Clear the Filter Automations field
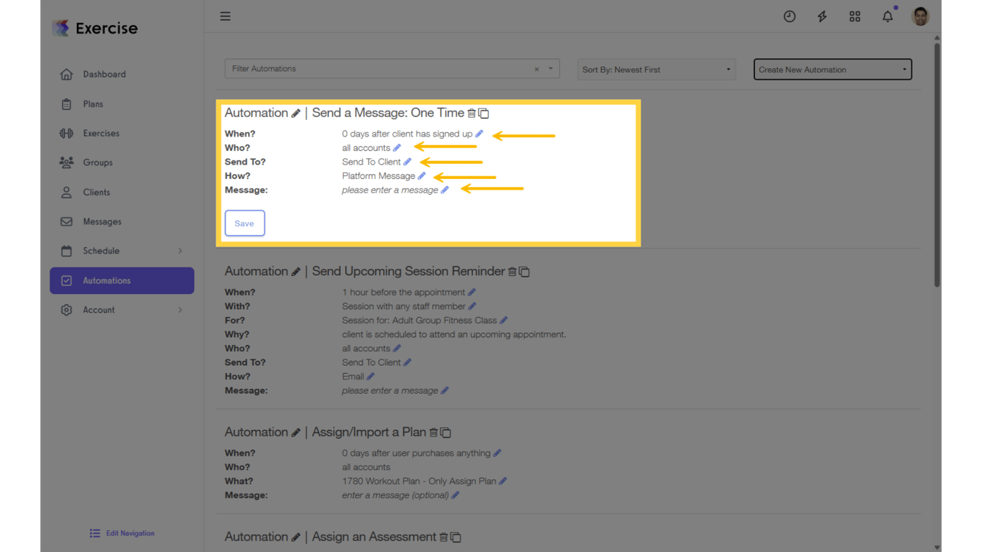This screenshot has height=552, width=982. pyautogui.click(x=536, y=68)
